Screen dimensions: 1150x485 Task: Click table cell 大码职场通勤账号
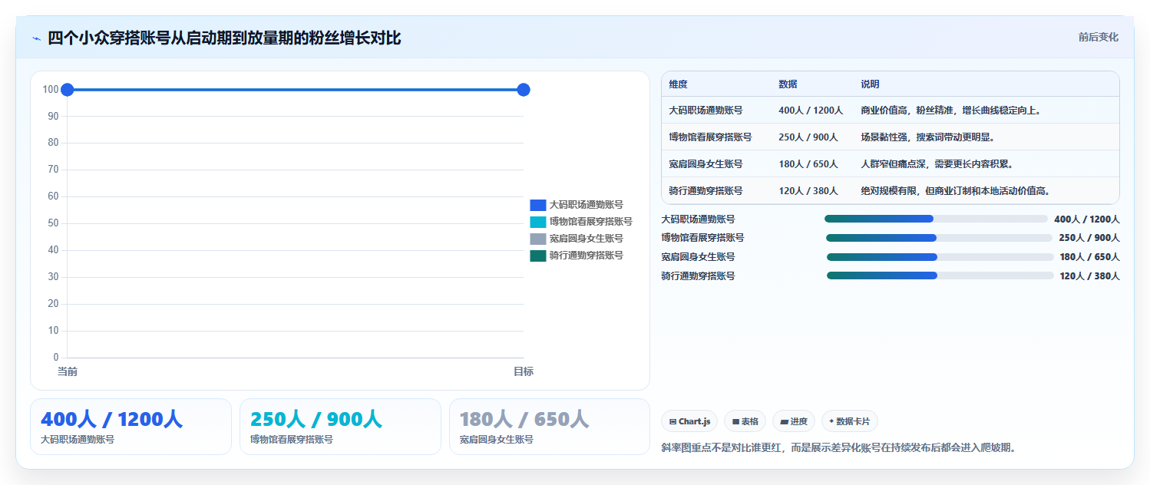(x=706, y=111)
